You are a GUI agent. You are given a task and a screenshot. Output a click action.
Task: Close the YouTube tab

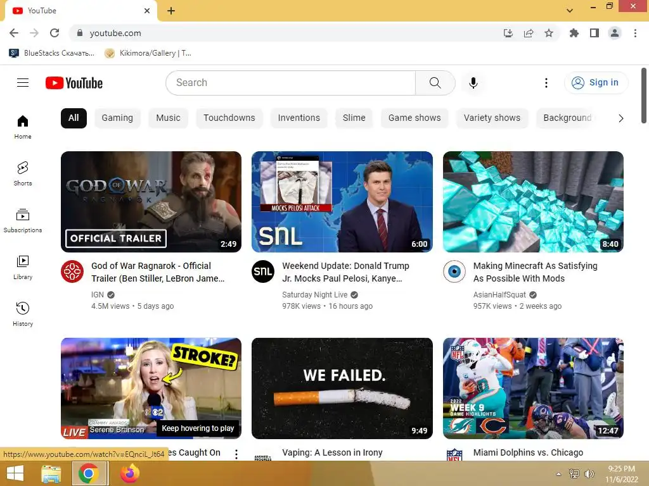(x=147, y=11)
